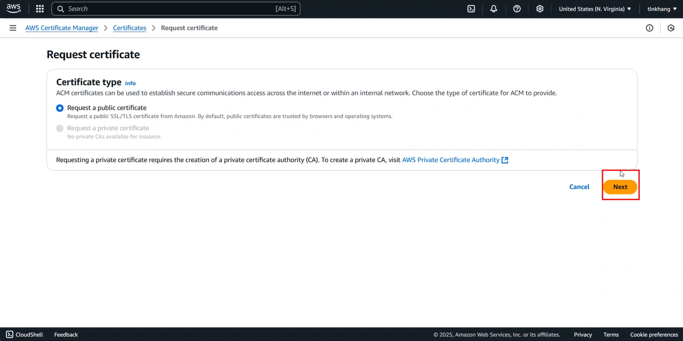Open the info panel icon
Viewport: 683px width, 341px height.
point(650,28)
